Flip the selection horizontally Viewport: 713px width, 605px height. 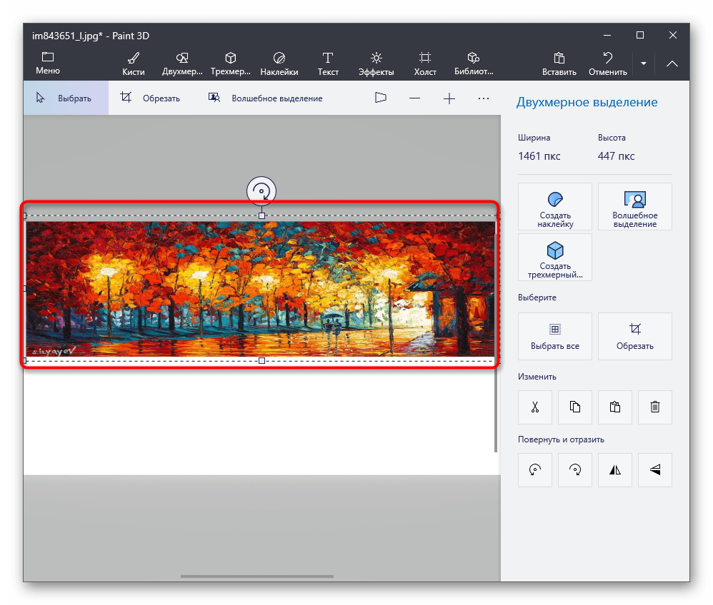coord(615,470)
